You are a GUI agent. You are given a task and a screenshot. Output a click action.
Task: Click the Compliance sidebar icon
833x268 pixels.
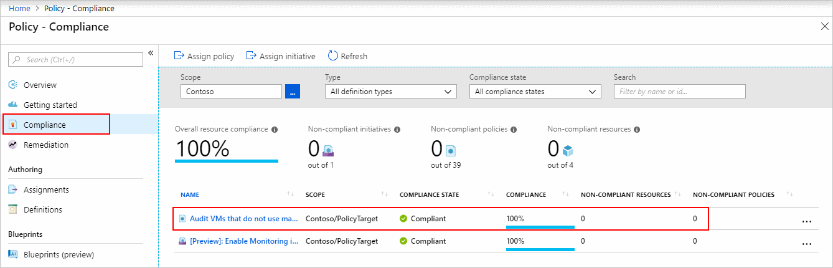click(x=13, y=125)
